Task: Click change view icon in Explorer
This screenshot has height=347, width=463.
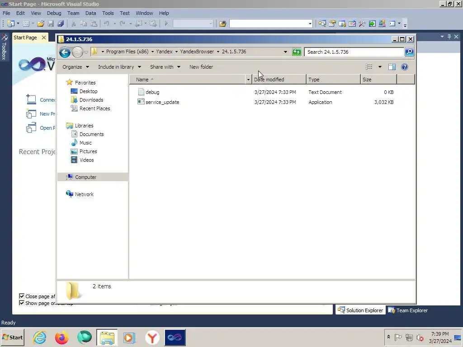Action: tap(369, 67)
